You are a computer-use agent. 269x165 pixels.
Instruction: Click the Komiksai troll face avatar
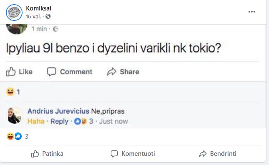[x=14, y=13]
